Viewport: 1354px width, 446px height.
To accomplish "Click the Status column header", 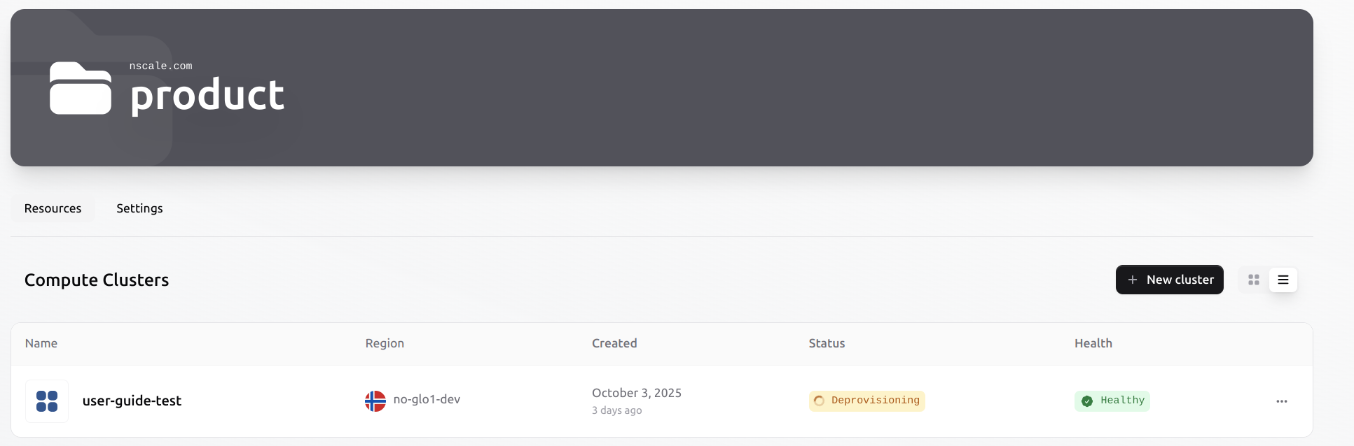I will coord(827,343).
